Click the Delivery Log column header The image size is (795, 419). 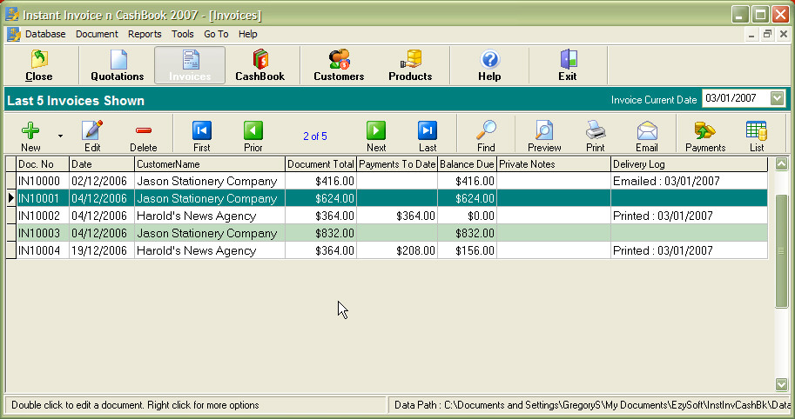(689, 164)
